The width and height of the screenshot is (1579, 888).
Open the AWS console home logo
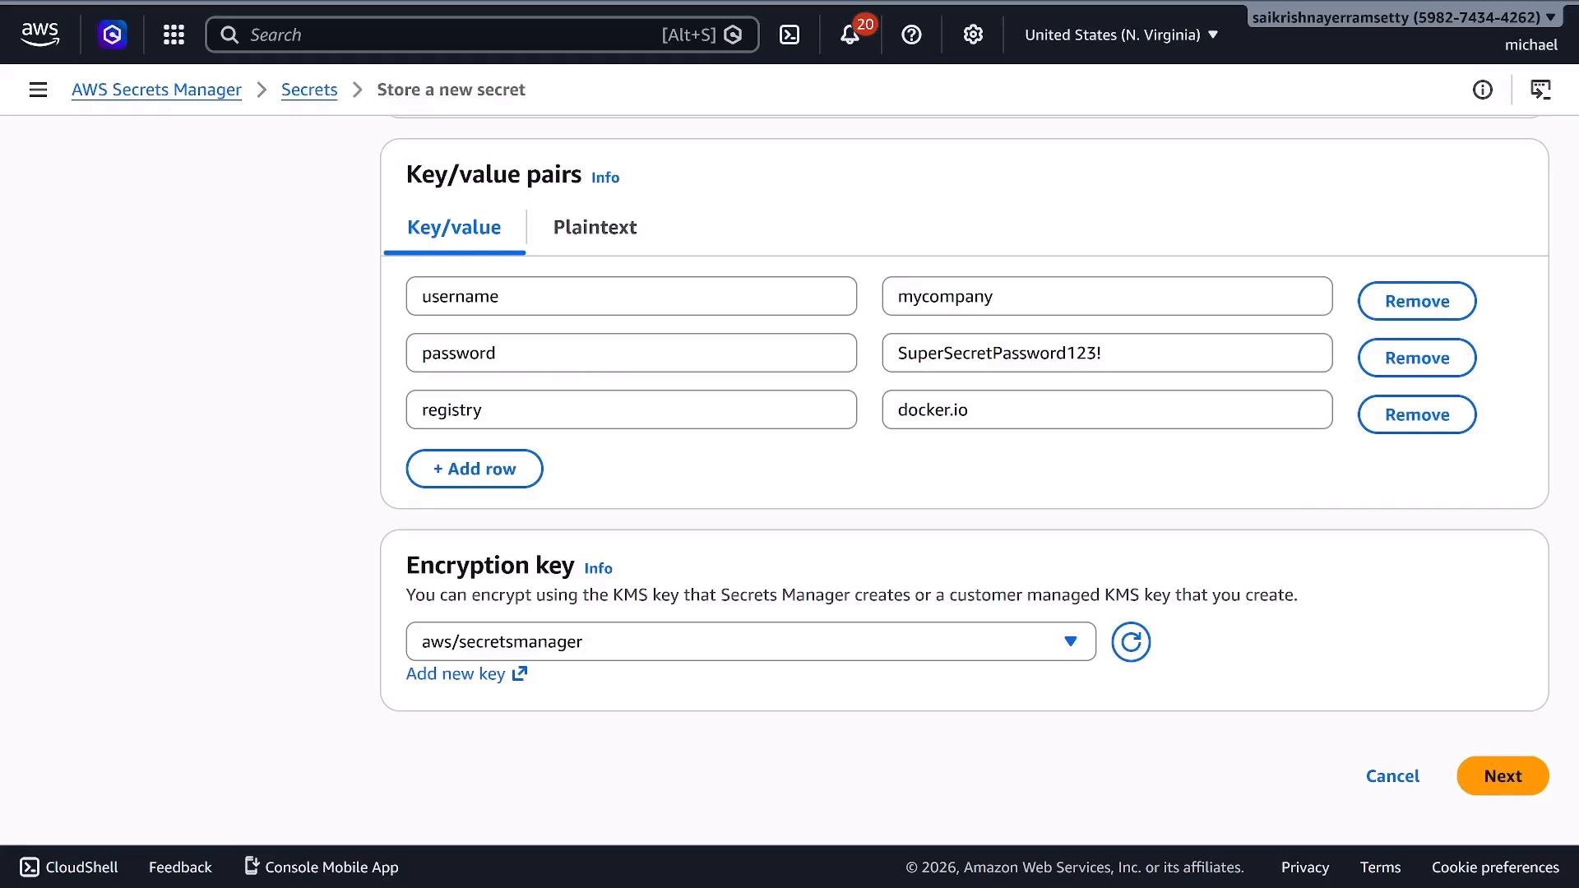(x=39, y=35)
